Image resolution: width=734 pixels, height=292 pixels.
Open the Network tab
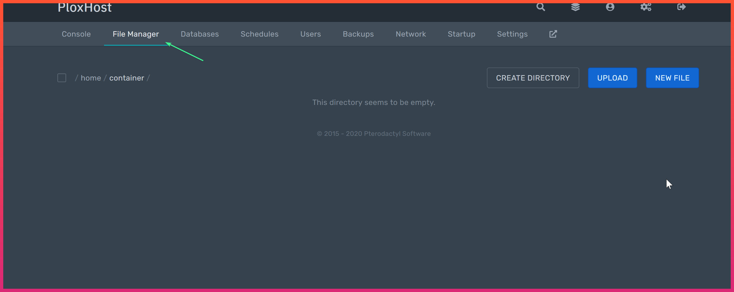tap(410, 34)
